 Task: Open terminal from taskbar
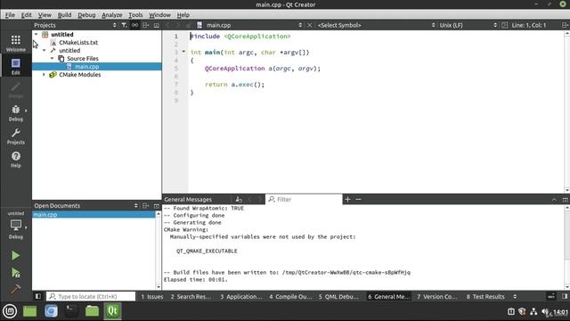pos(71,311)
